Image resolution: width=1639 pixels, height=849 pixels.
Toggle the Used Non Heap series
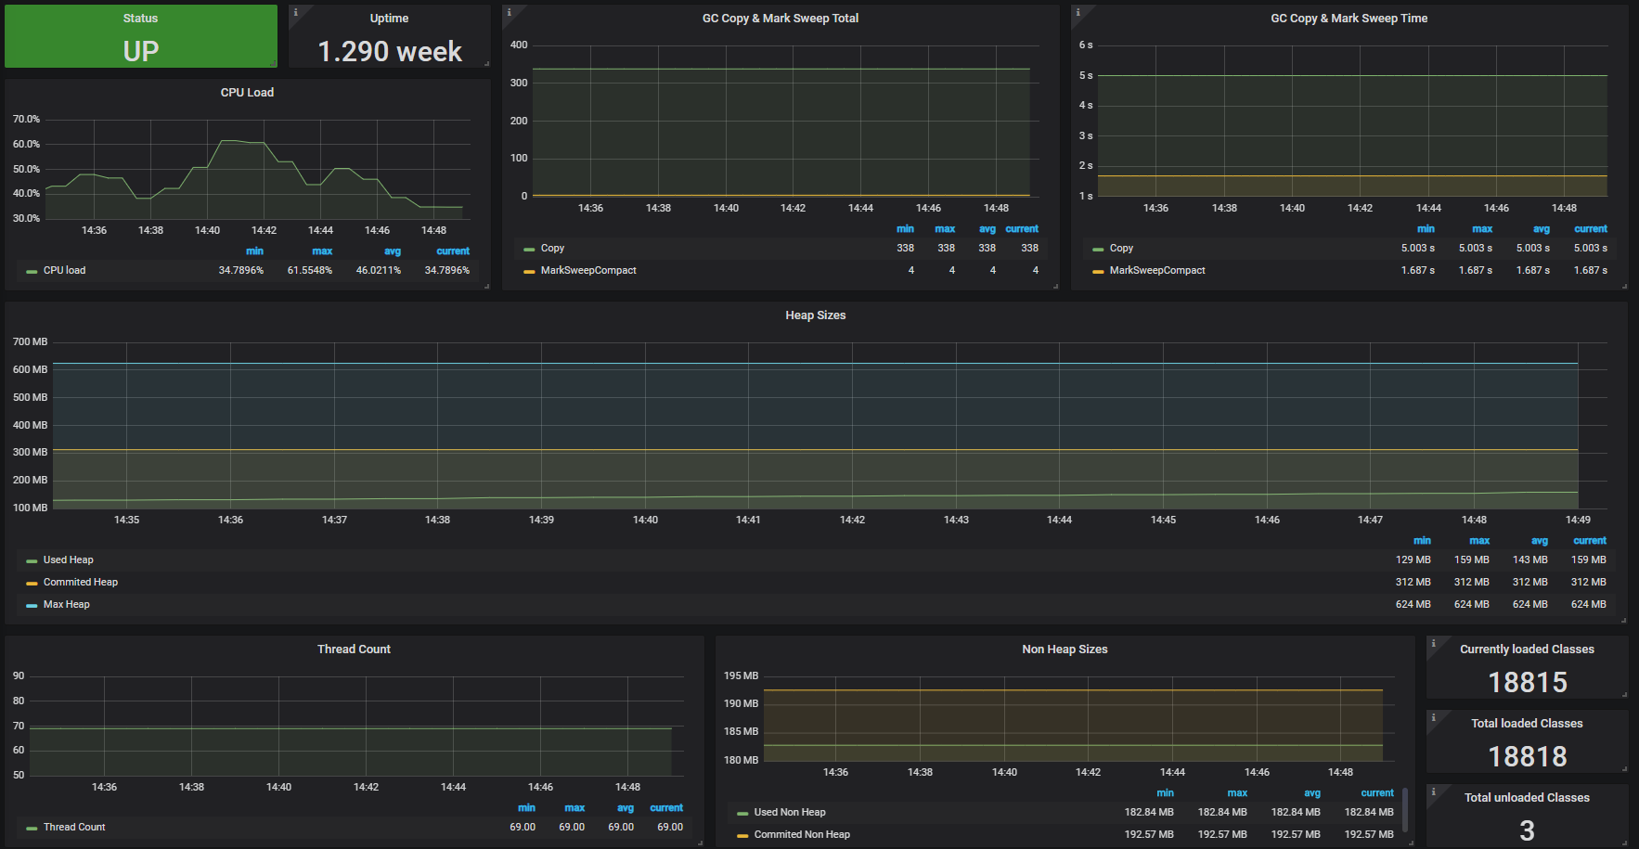tap(790, 813)
